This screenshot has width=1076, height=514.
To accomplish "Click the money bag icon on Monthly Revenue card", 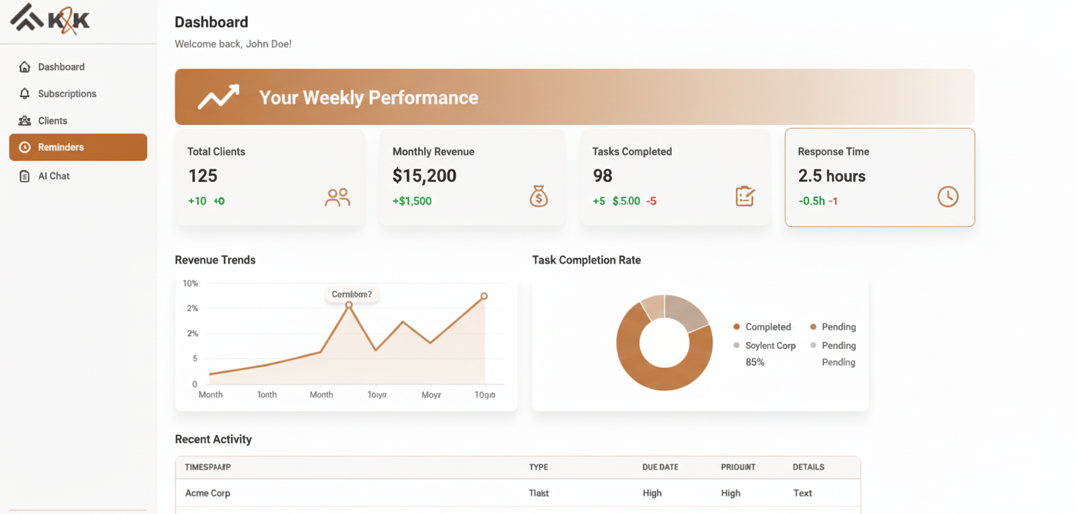I will point(539,196).
